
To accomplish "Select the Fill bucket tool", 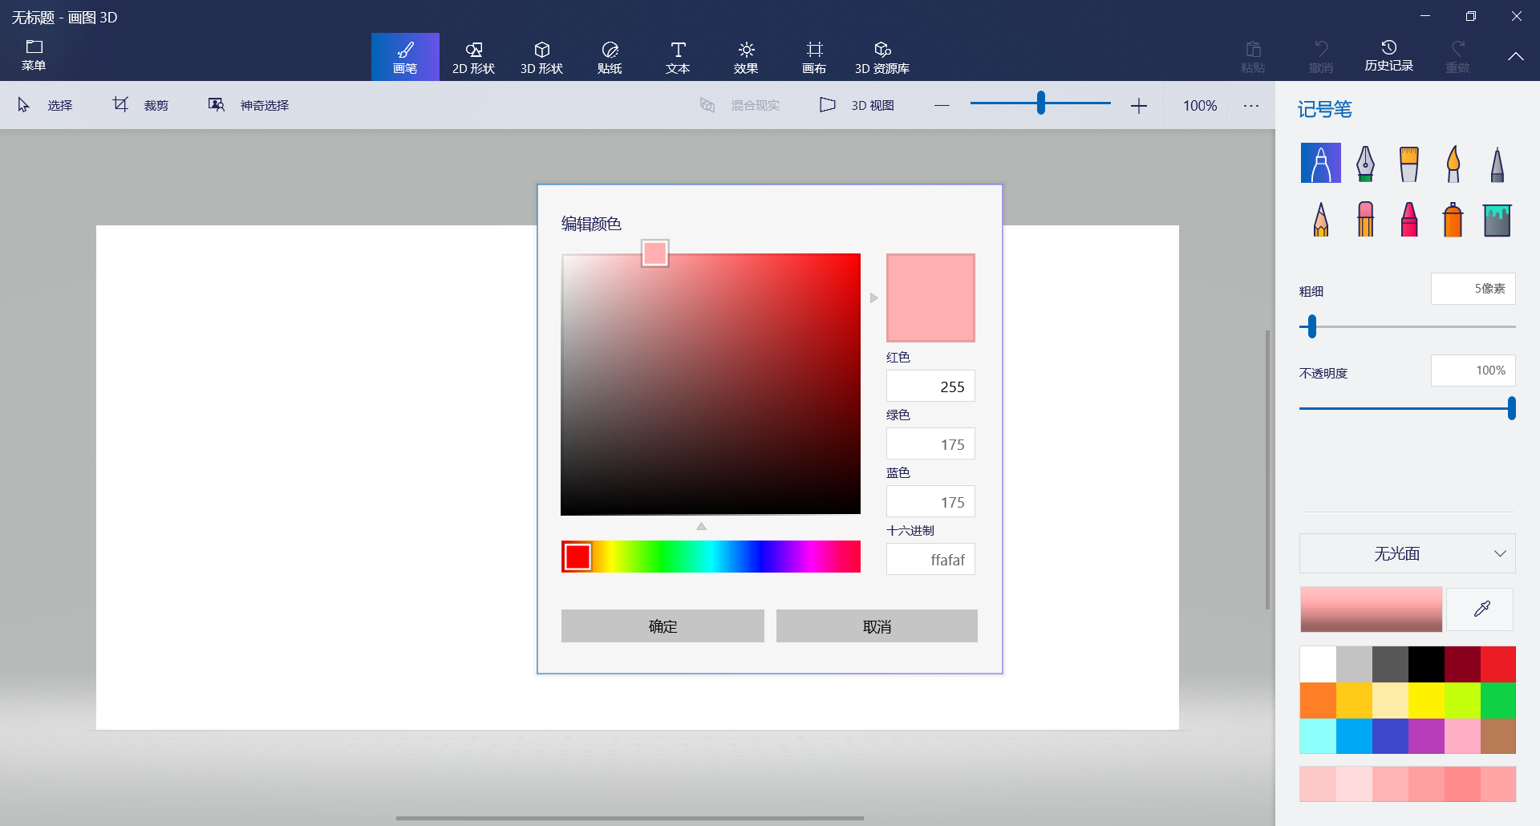I will coord(1497,219).
